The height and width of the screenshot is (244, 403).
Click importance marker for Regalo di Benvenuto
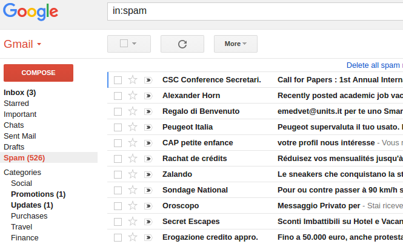(148, 111)
